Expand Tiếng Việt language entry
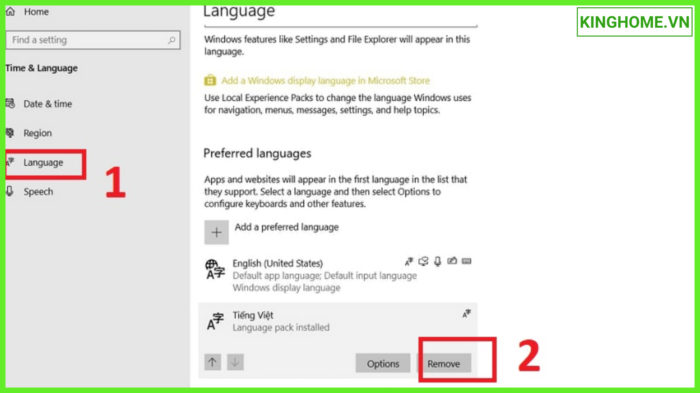 point(337,321)
